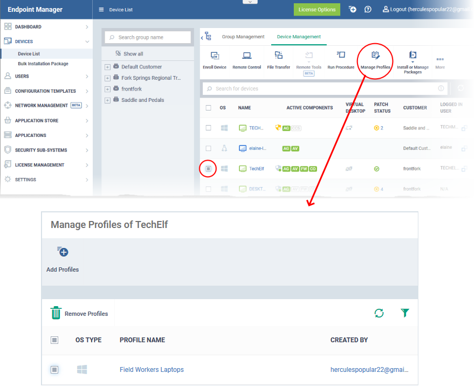Check the TECH device row checkbox
Image resolution: width=475 pixels, height=387 pixels.
[209, 128]
